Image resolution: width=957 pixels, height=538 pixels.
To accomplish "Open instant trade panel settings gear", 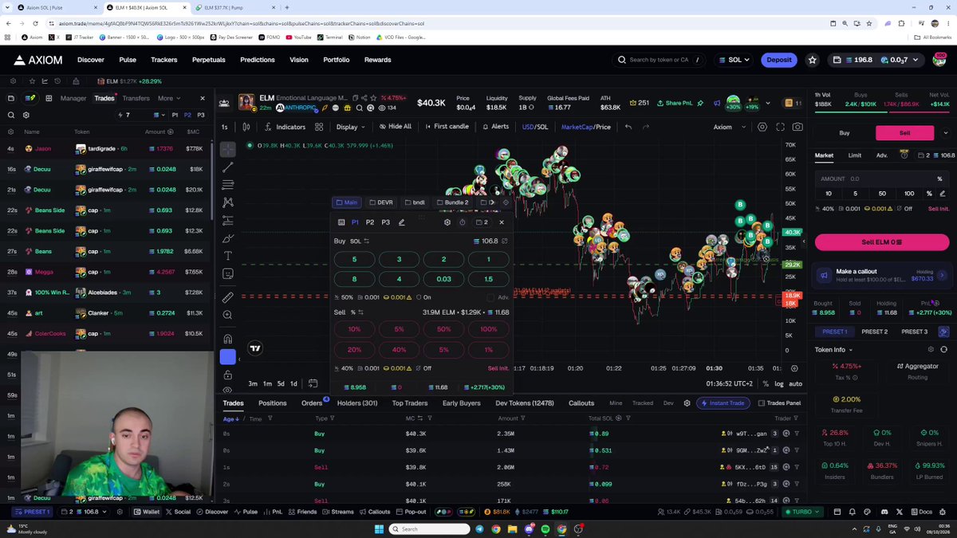I will click(447, 222).
